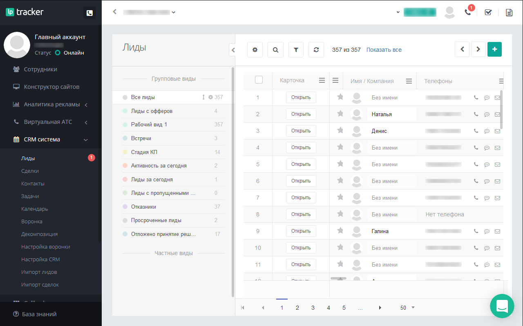Viewport: 523px width, 326px height.
Task: Select the Отказники group view
Action: (x=143, y=207)
